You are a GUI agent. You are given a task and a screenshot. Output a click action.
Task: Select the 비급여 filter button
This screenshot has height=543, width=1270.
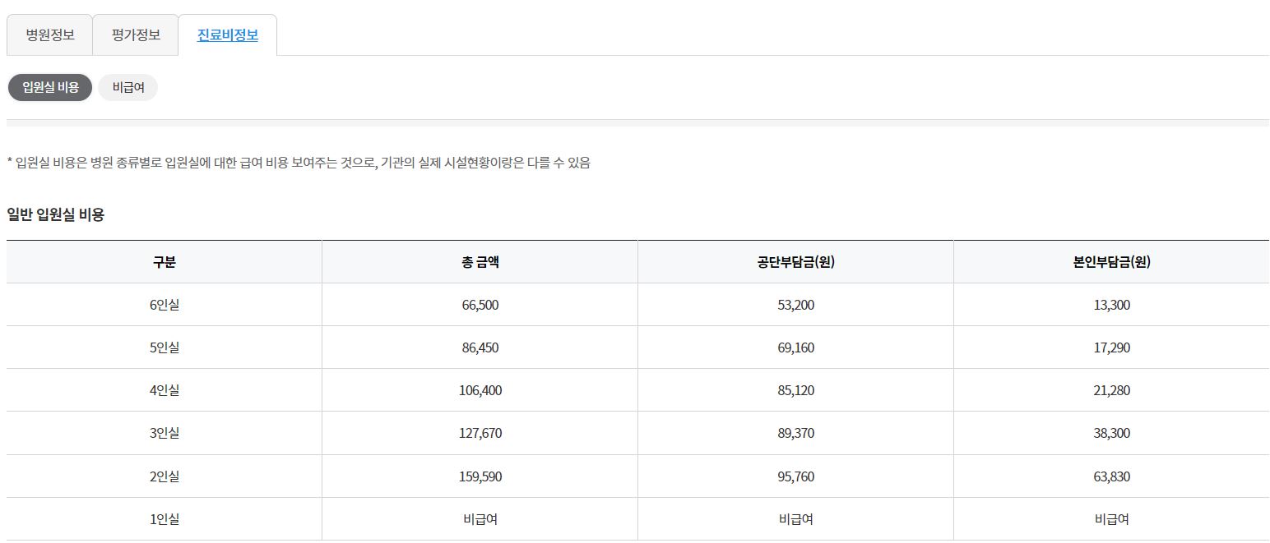(127, 87)
